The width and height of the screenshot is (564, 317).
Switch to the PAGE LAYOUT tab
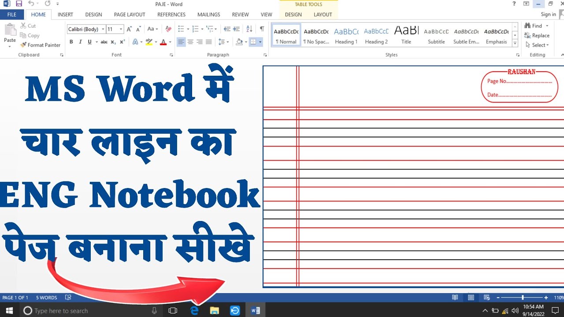[x=130, y=15]
